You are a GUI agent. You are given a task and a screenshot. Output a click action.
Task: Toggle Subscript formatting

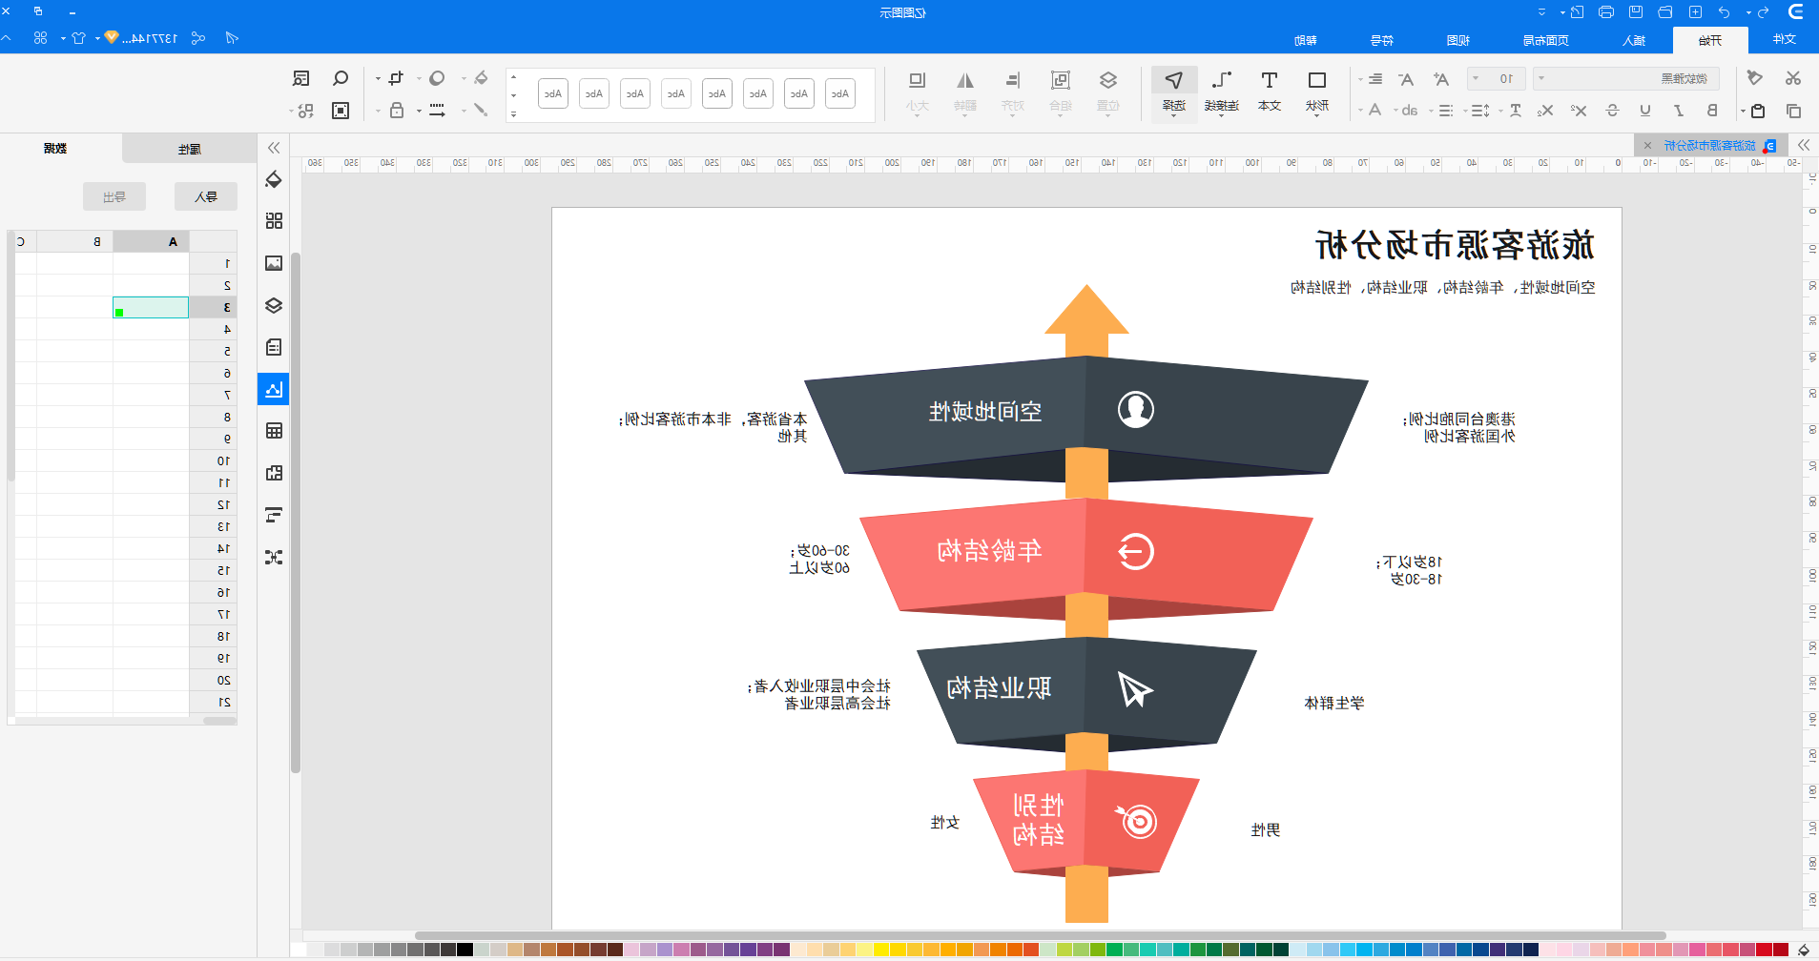point(1545,111)
